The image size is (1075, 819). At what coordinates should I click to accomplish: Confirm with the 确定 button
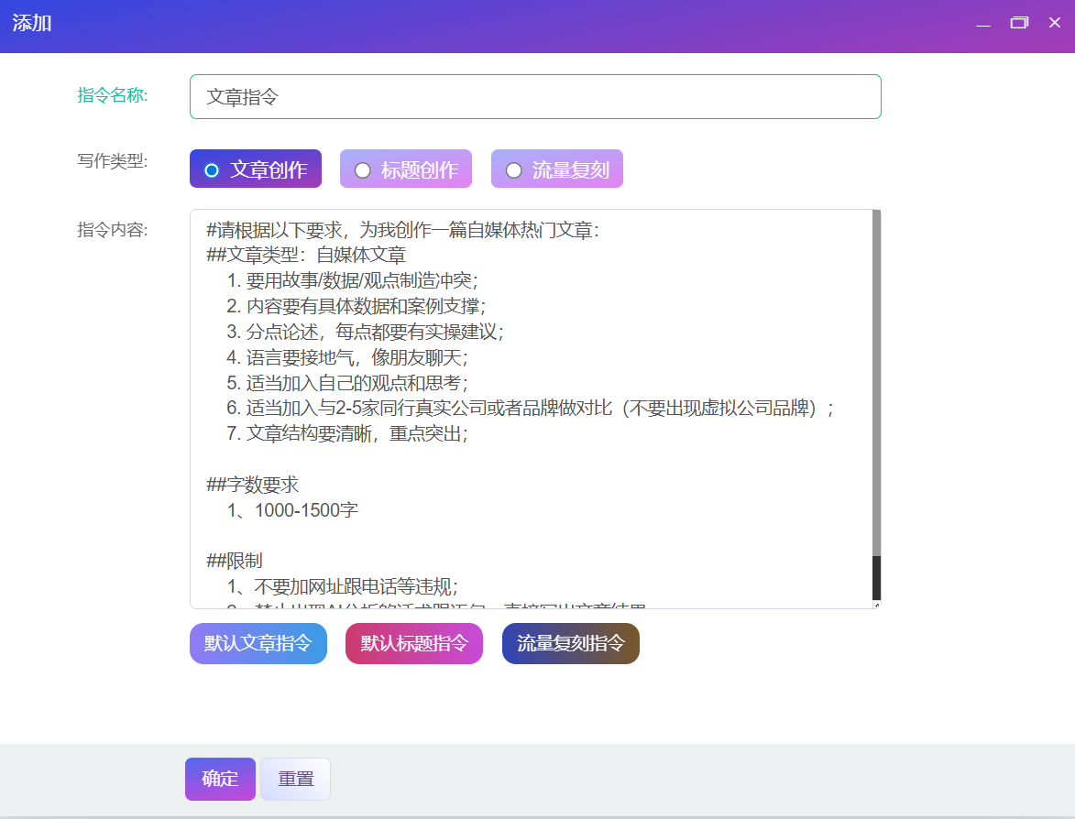click(x=219, y=779)
